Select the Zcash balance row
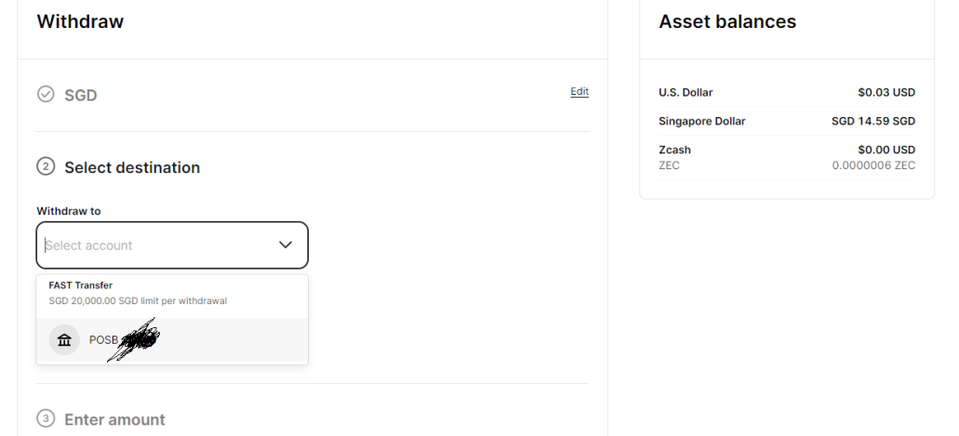 pyautogui.click(x=787, y=157)
